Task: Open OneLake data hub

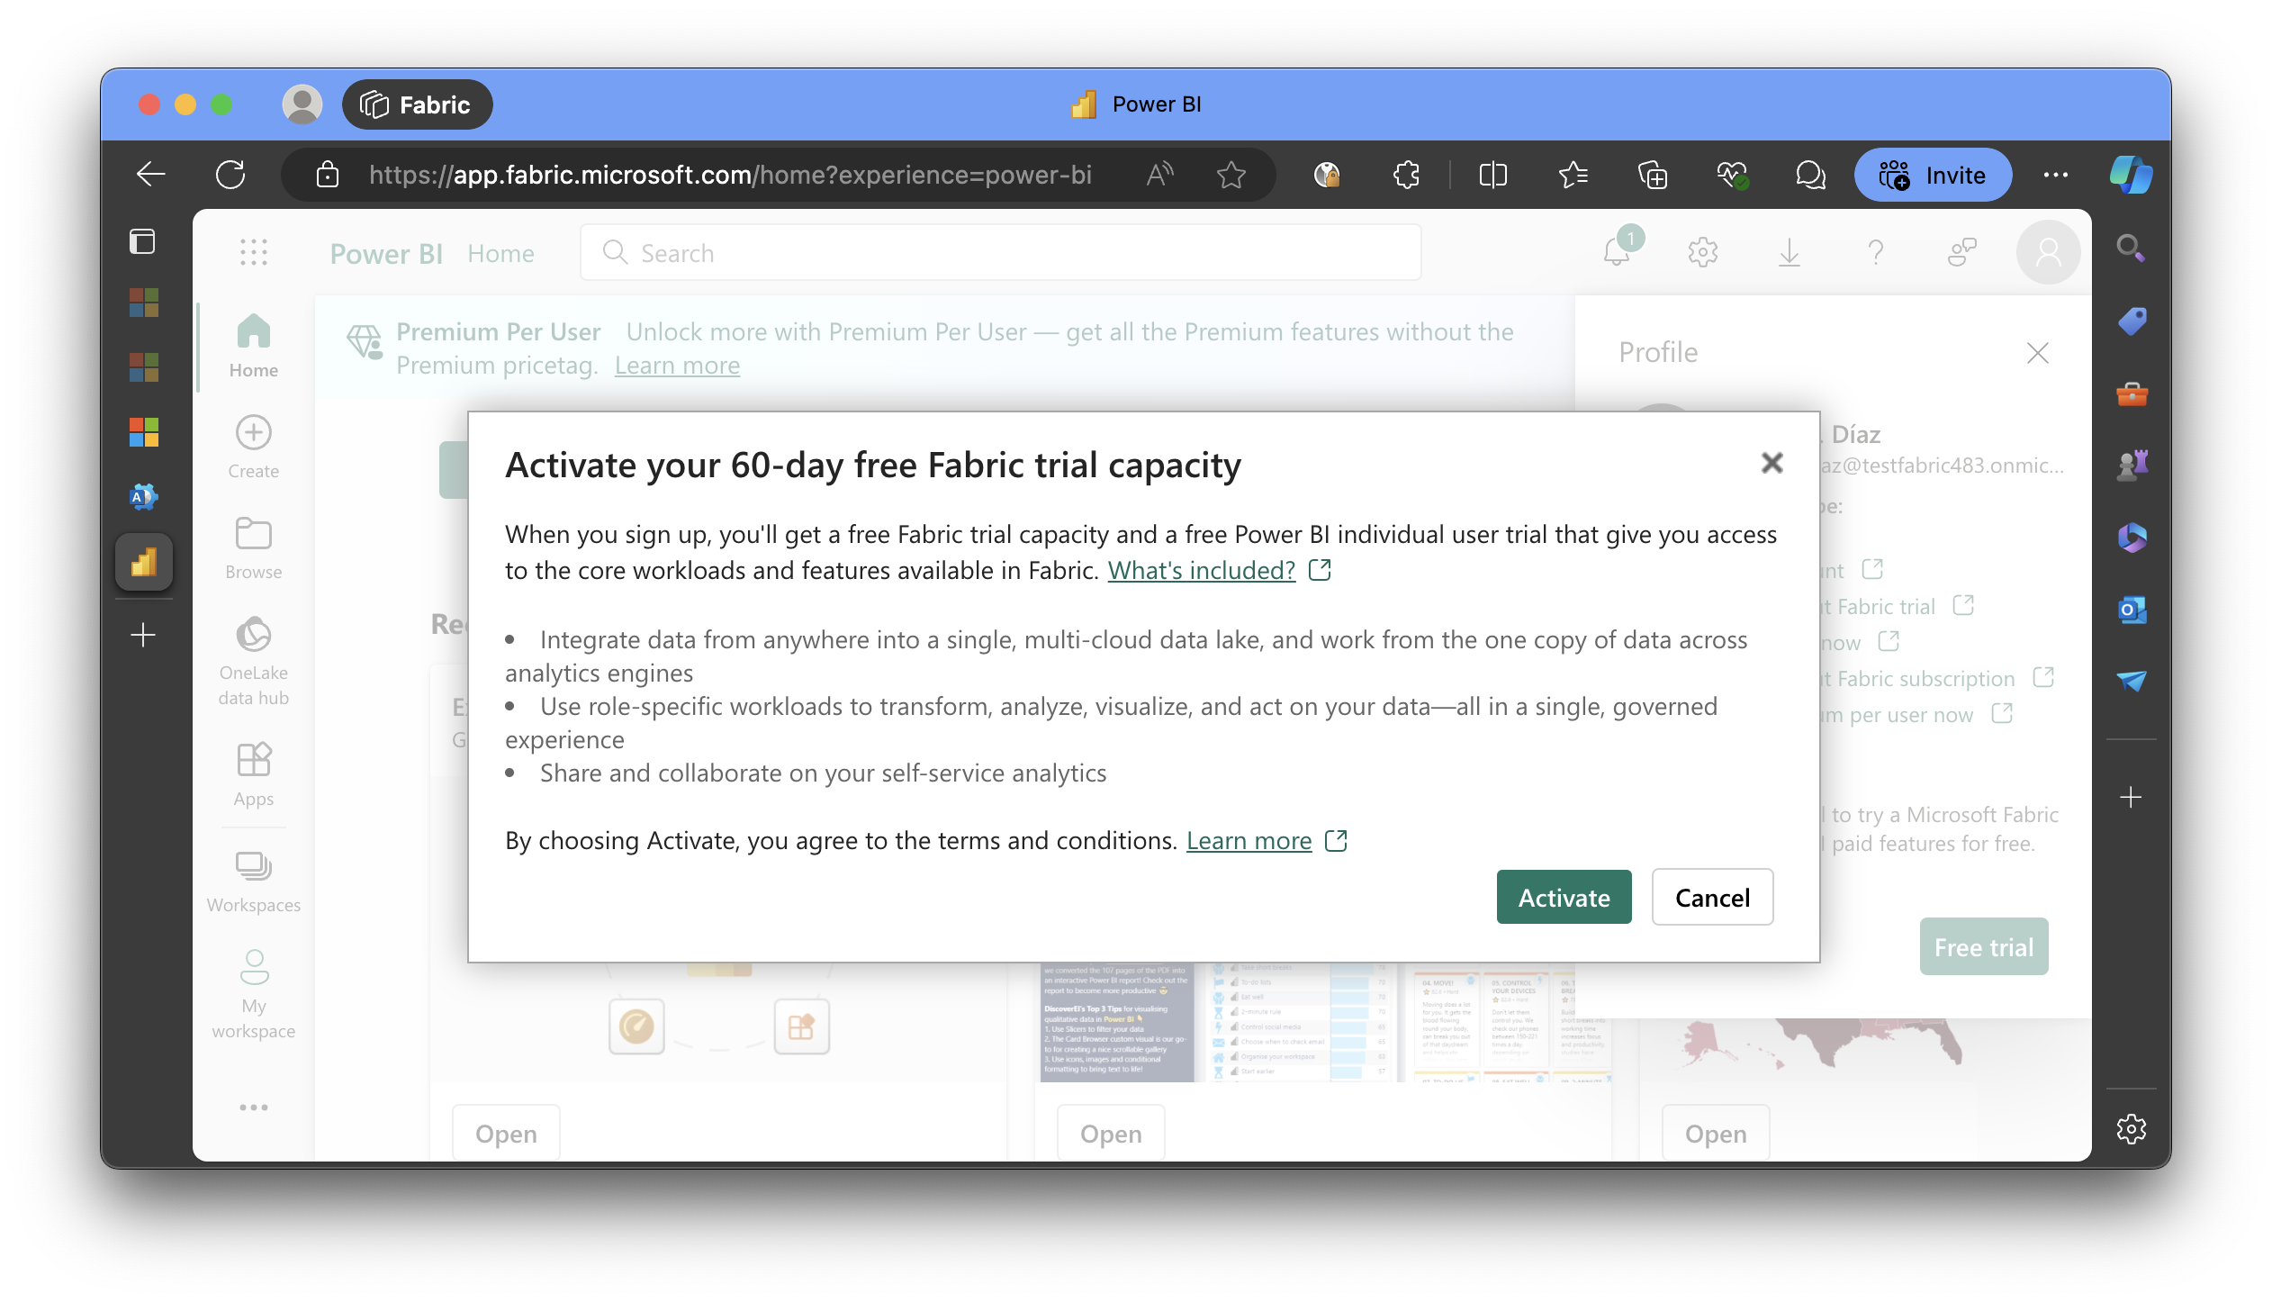Action: pyautogui.click(x=254, y=661)
